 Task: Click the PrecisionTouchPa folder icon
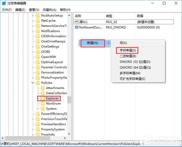point(38,119)
